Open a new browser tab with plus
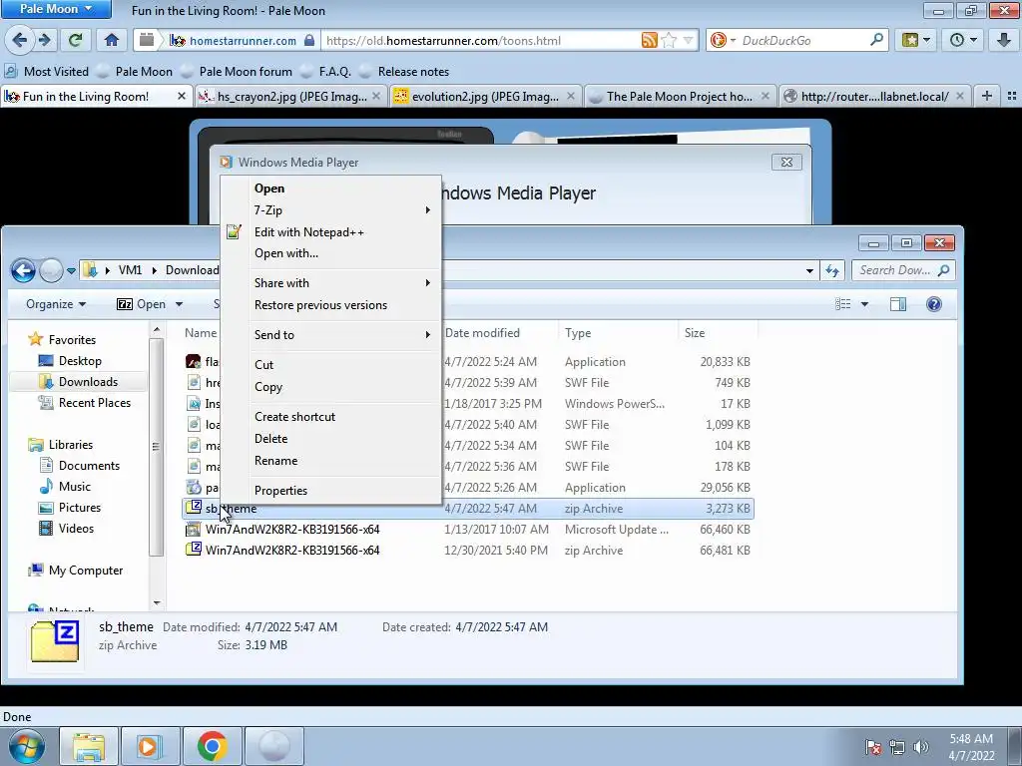1022x766 pixels. 987,97
